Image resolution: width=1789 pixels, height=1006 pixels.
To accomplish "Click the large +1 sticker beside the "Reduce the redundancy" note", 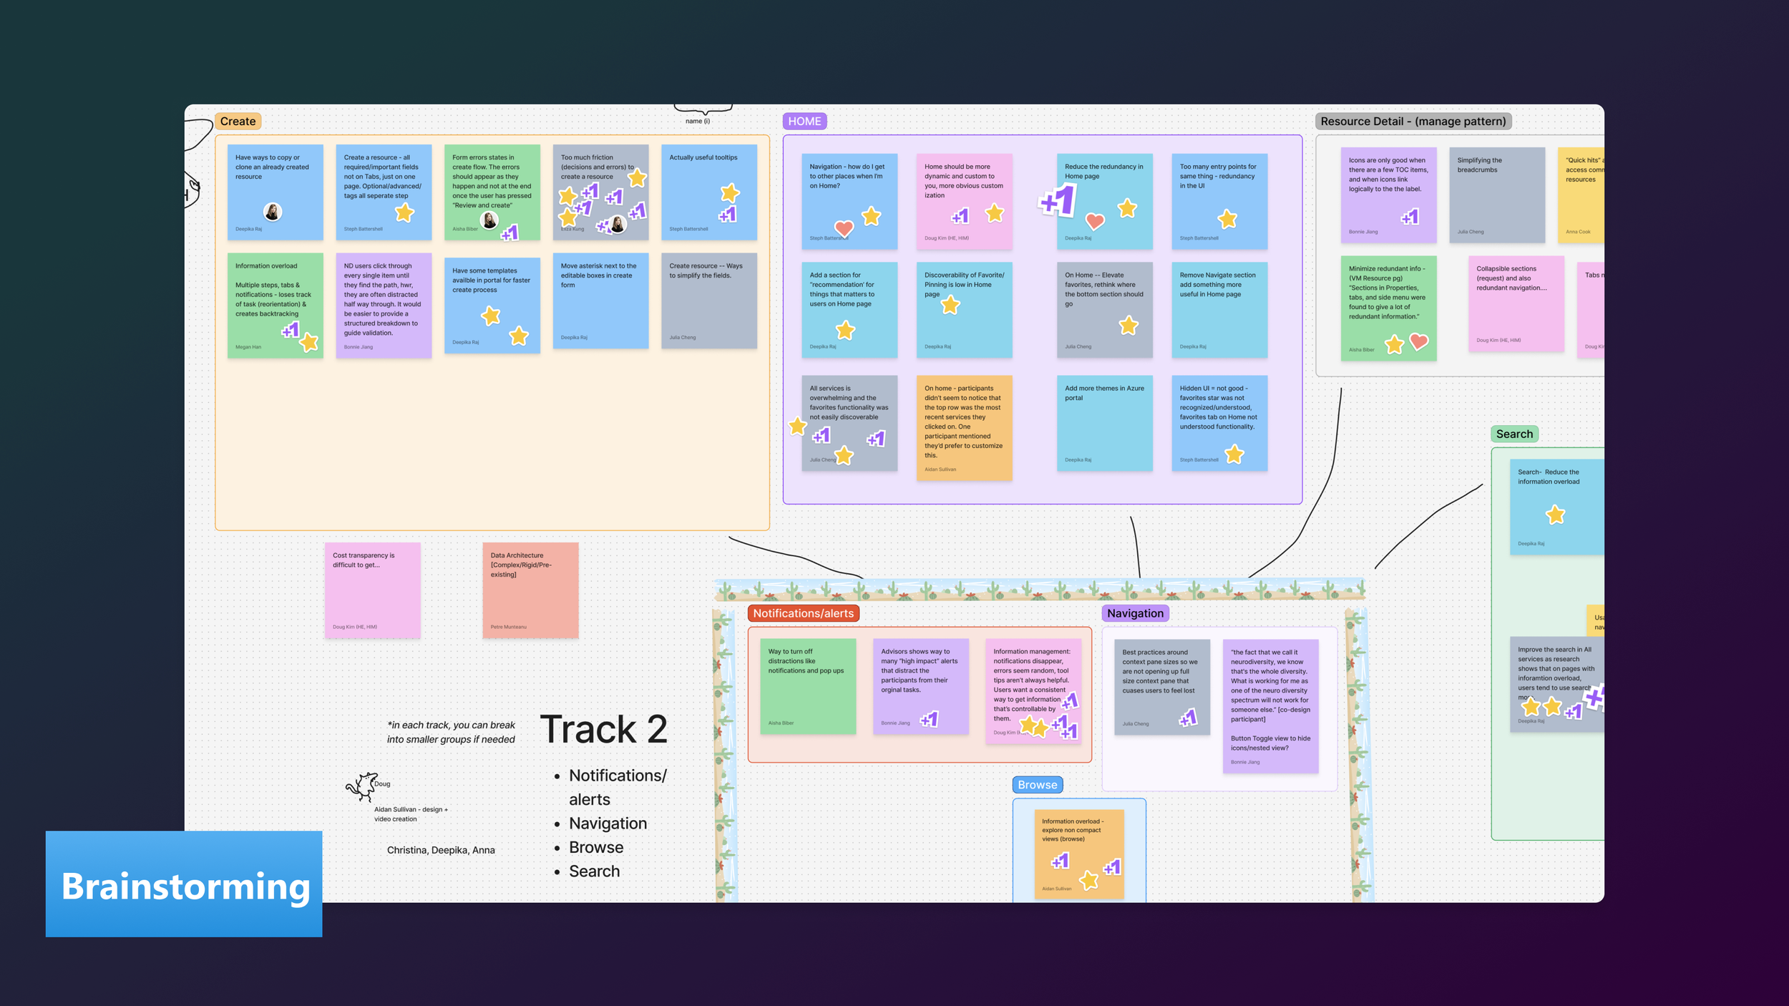I will pyautogui.click(x=1058, y=200).
